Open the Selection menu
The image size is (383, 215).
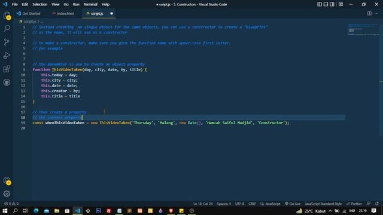point(40,4)
